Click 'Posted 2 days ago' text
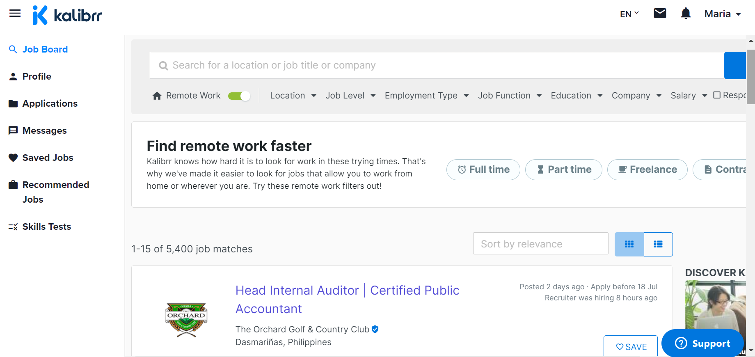This screenshot has height=357, width=755. (x=552, y=287)
